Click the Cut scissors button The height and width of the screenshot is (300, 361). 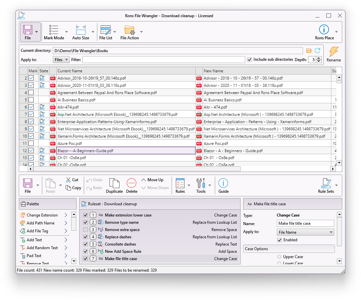pyautogui.click(x=72, y=180)
